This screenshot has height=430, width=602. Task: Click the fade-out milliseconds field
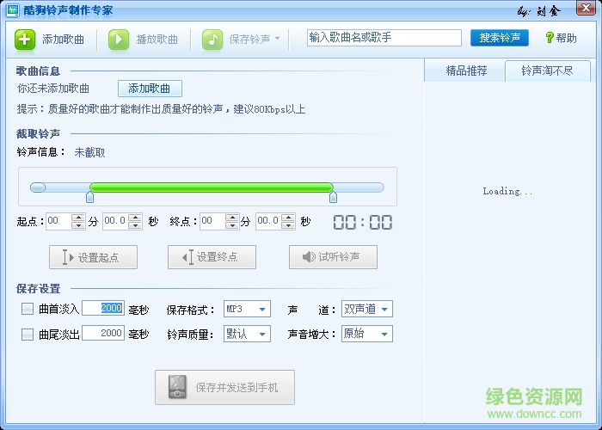103,333
